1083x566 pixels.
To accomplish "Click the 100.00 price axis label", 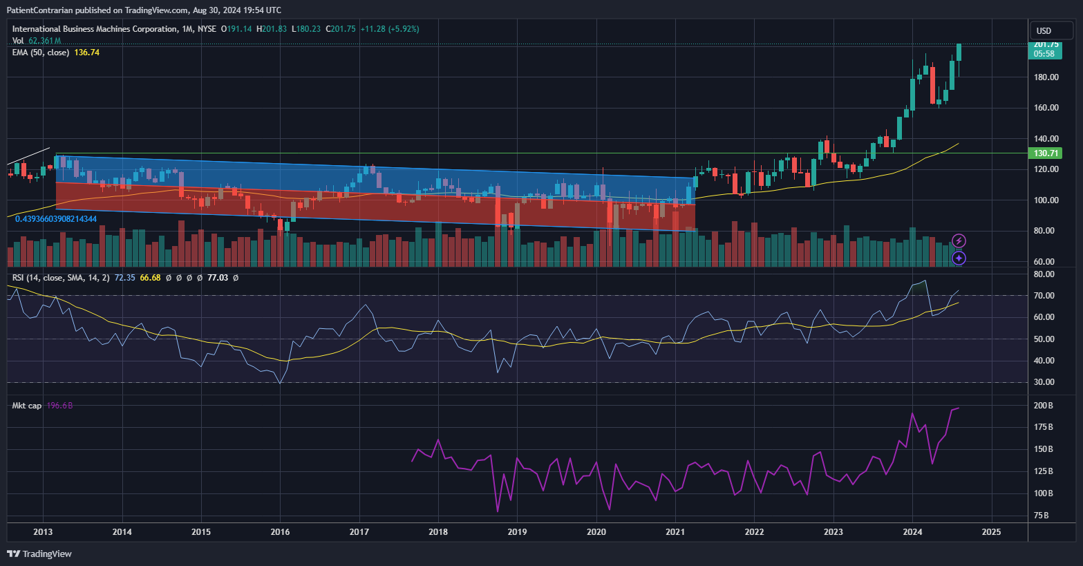I will coord(1046,200).
